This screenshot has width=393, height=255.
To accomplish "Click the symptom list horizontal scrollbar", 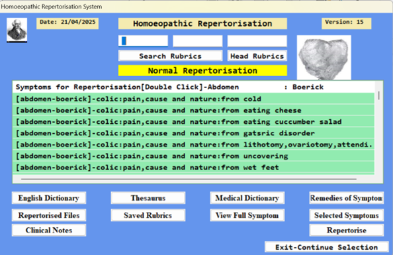I will (189, 179).
